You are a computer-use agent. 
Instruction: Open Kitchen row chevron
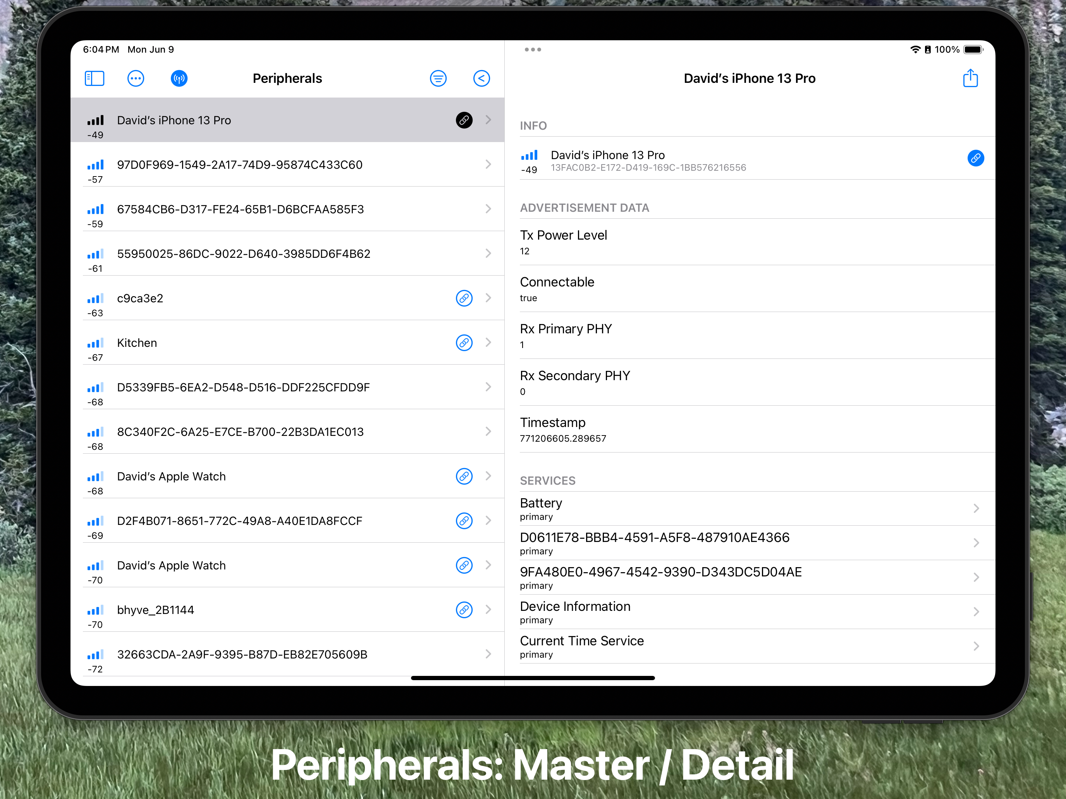489,343
